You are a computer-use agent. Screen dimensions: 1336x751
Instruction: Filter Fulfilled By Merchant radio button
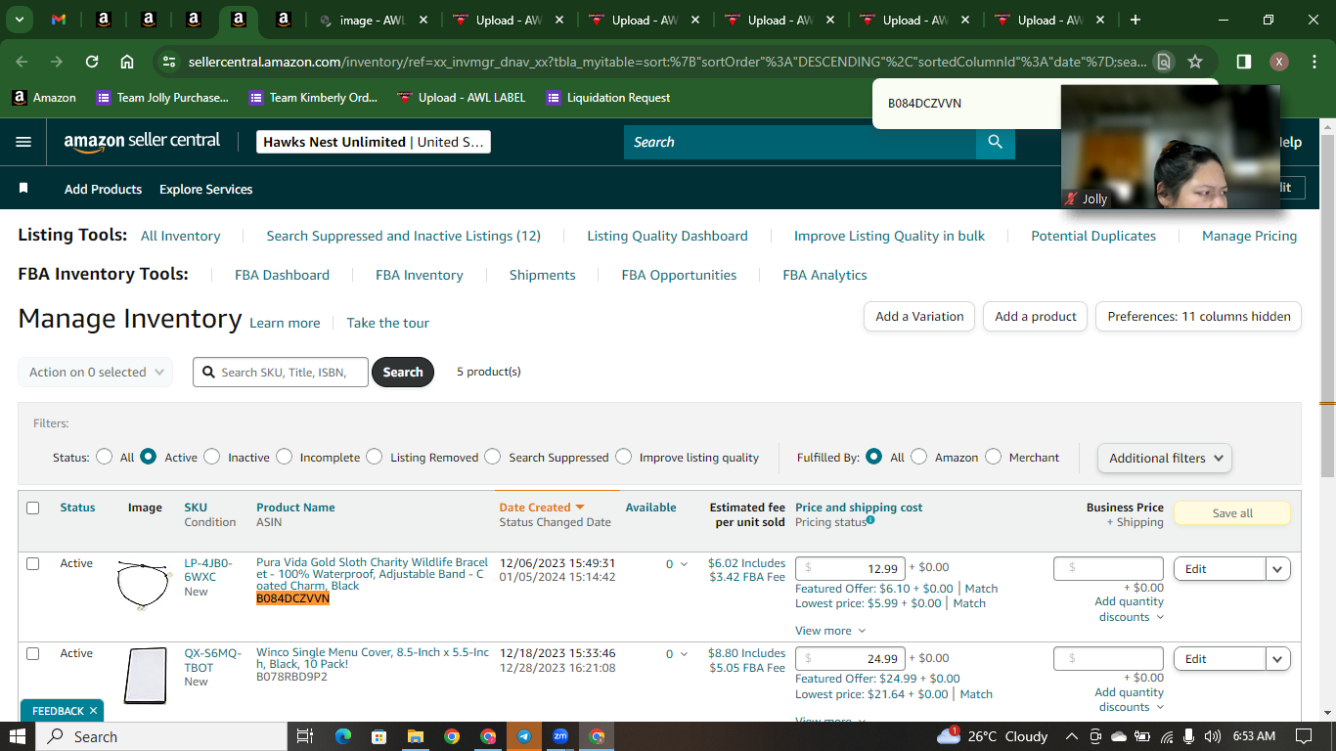point(994,456)
